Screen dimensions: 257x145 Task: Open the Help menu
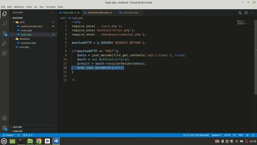point(60,7)
